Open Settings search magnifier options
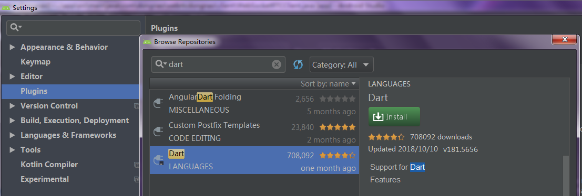The image size is (582, 196). pos(16,27)
